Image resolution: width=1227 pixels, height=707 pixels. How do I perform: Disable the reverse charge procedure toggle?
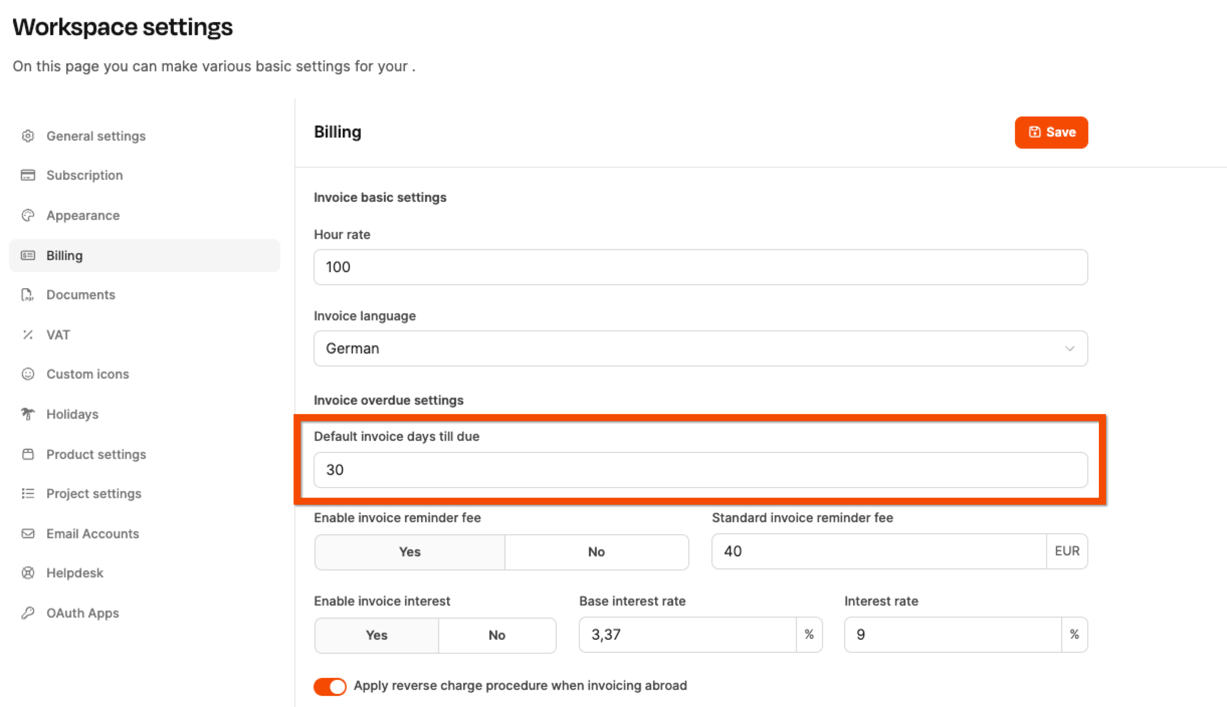(x=330, y=686)
